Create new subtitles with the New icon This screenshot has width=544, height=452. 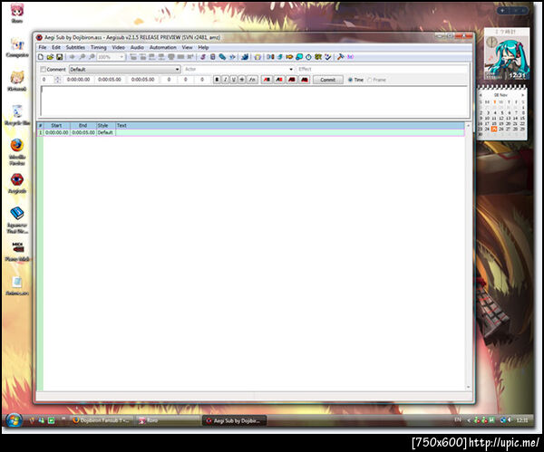tap(41, 57)
